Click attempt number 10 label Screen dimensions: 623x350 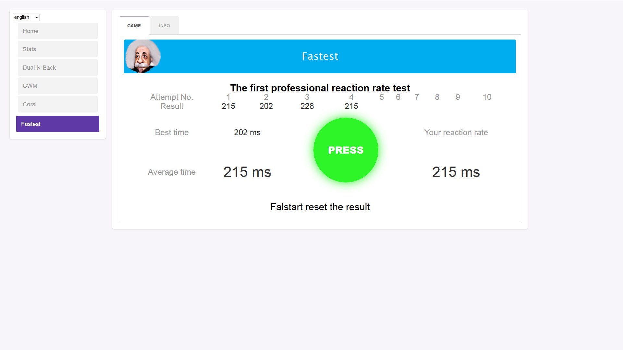tap(487, 97)
